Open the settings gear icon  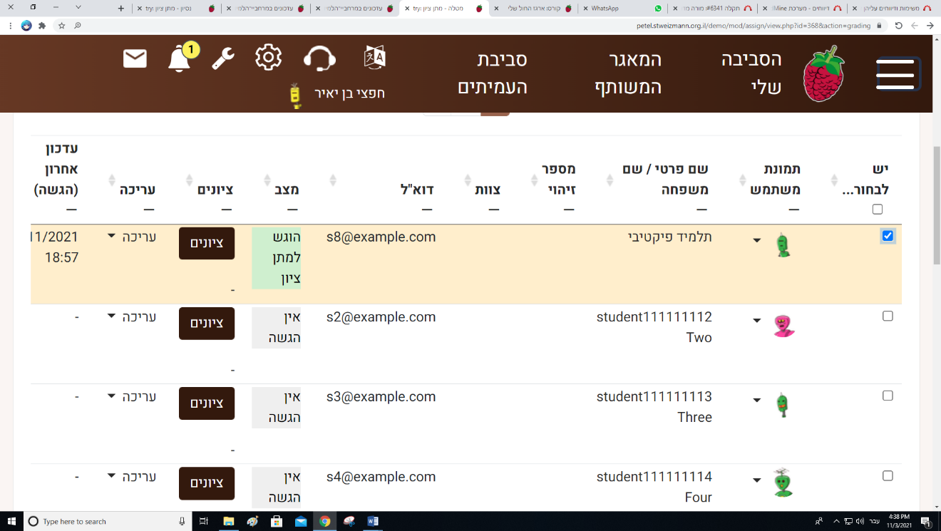click(x=268, y=57)
